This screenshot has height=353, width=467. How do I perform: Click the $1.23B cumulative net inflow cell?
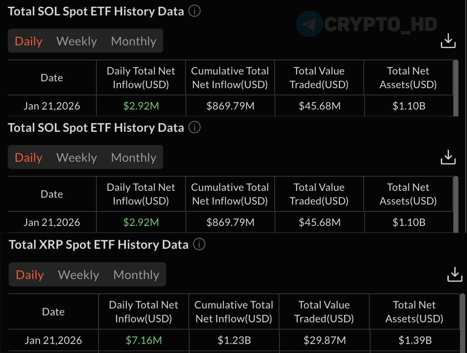(x=233, y=340)
